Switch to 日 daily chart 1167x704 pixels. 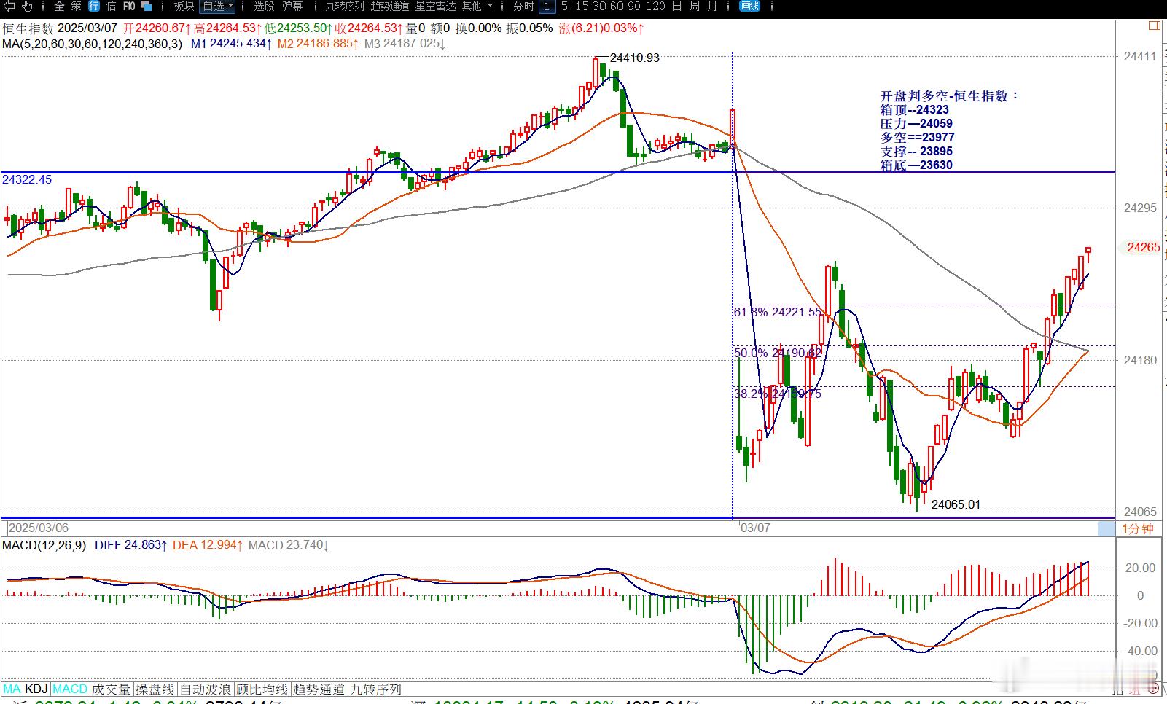point(677,7)
